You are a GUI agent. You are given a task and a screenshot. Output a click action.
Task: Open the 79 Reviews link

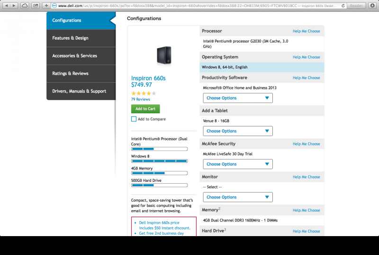click(x=140, y=99)
